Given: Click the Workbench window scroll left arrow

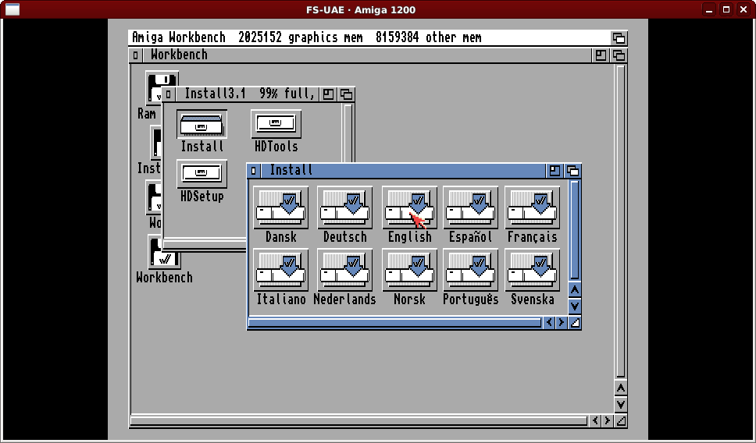Looking at the screenshot, I should click(595, 421).
